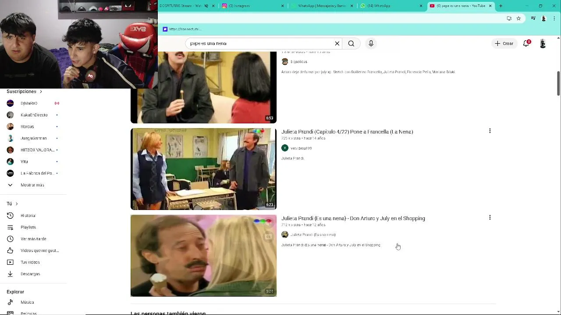561x315 pixels.
Task: Open Historial in the sidebar
Action: [28, 216]
